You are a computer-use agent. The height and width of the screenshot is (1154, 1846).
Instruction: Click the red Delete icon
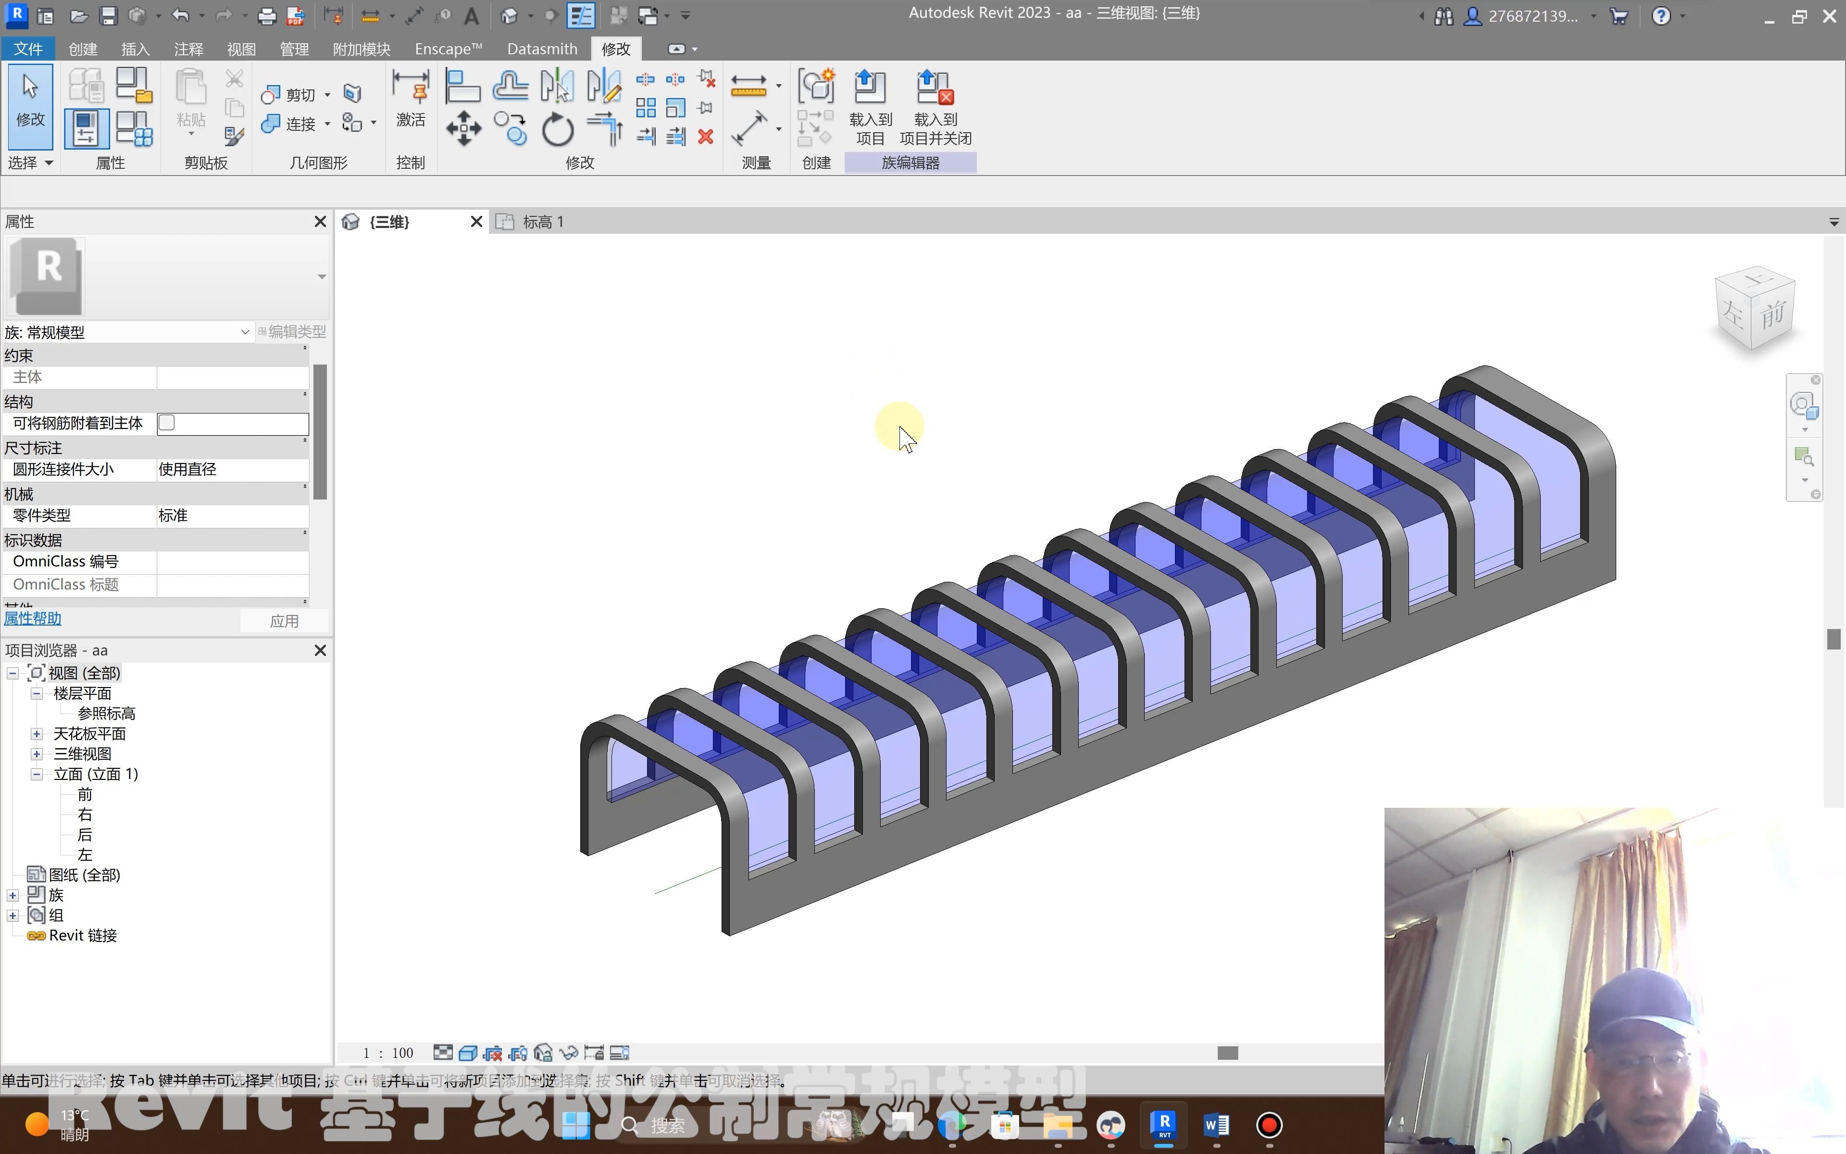point(706,137)
